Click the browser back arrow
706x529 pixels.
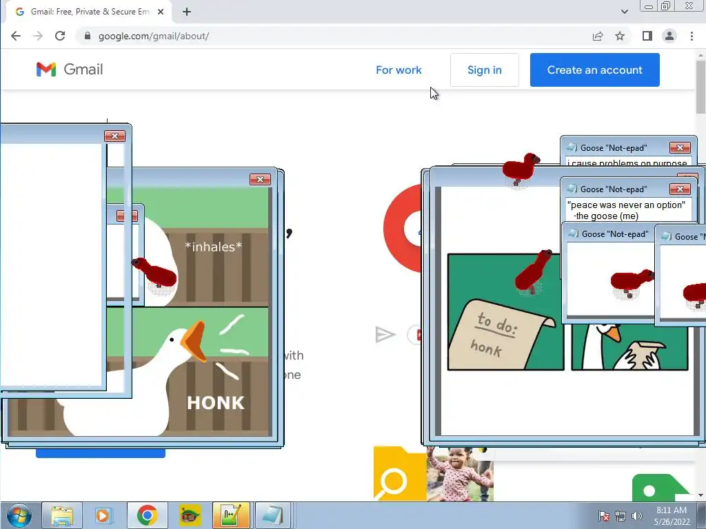[16, 36]
